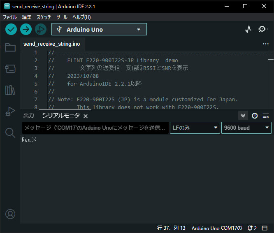Maximize the Arduino IDE window
Viewport: 274px width, 233px height.
[x=245, y=6]
